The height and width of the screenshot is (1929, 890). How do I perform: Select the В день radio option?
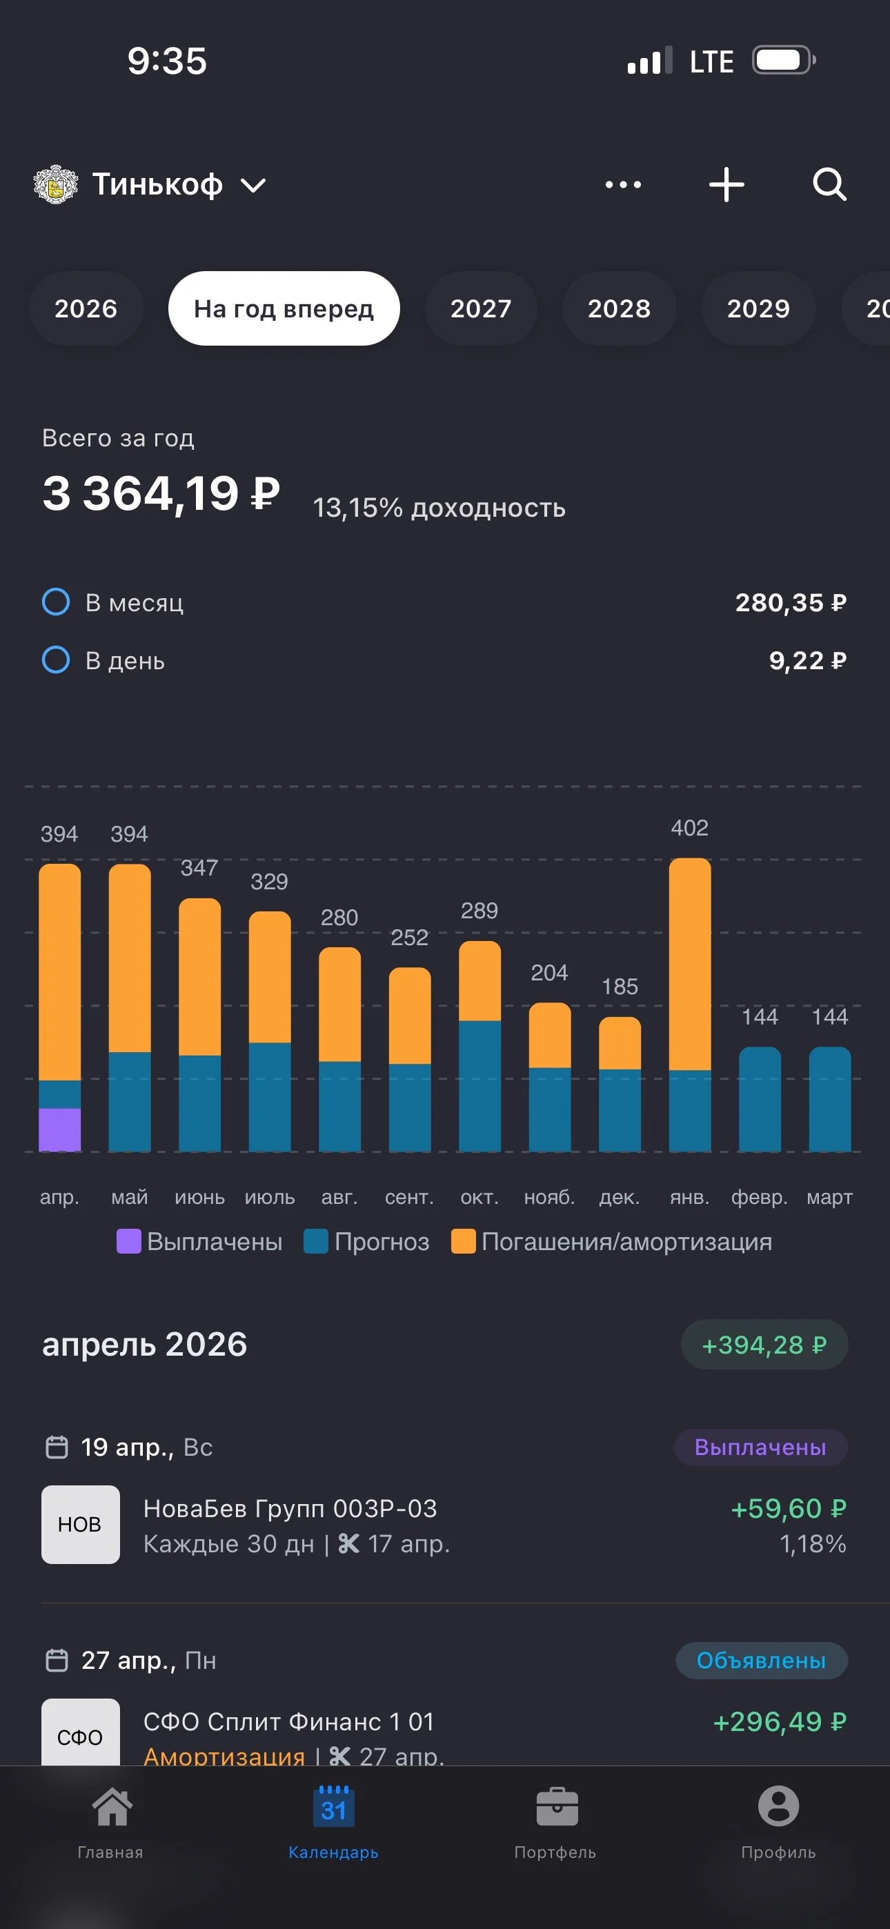point(56,660)
